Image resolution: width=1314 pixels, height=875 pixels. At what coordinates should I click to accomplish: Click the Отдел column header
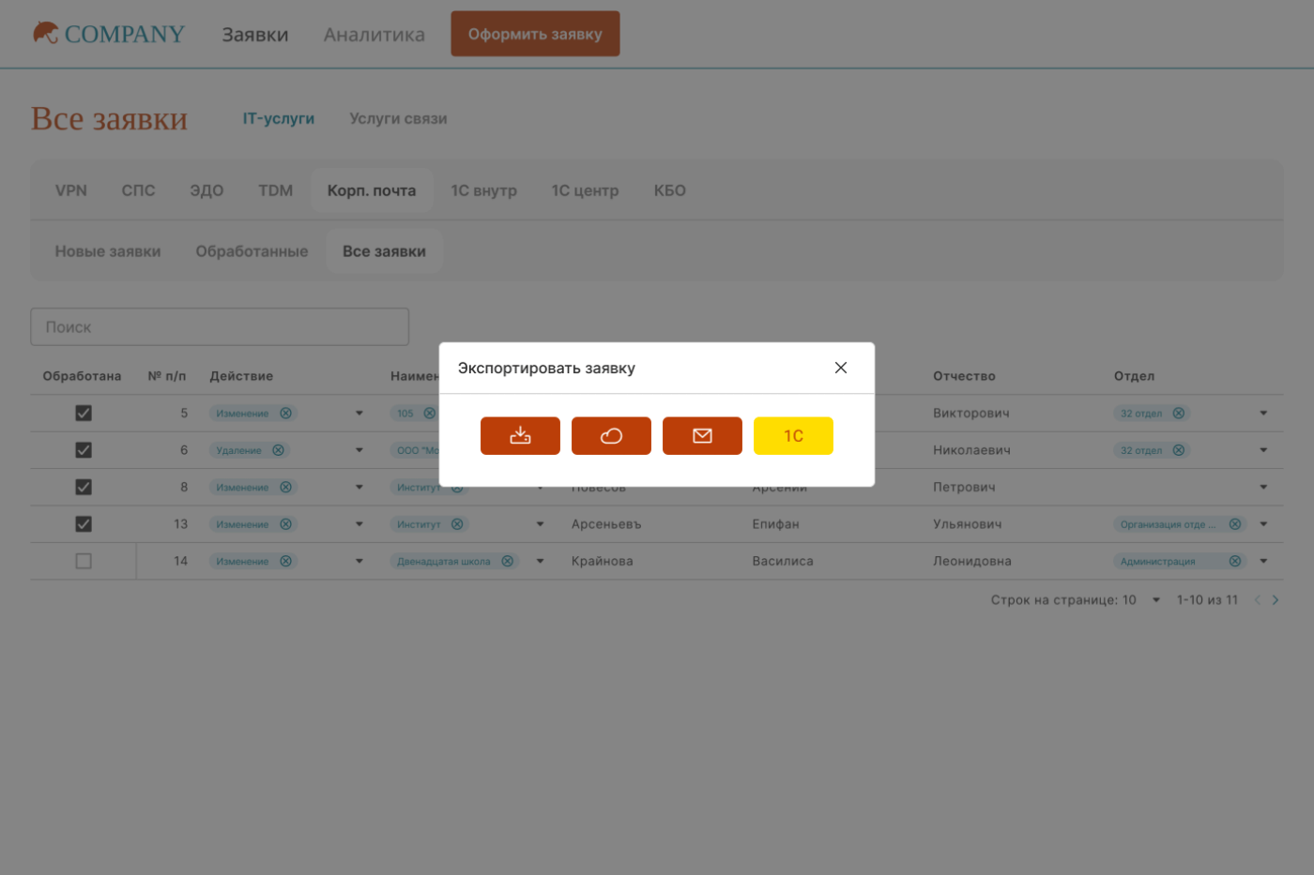pyautogui.click(x=1134, y=376)
